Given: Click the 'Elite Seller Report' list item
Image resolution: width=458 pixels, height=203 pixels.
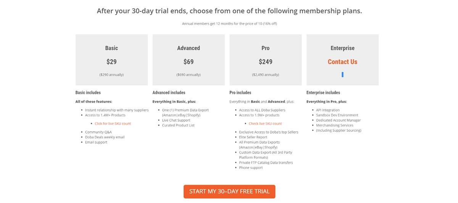Looking at the screenshot, I should [253, 137].
